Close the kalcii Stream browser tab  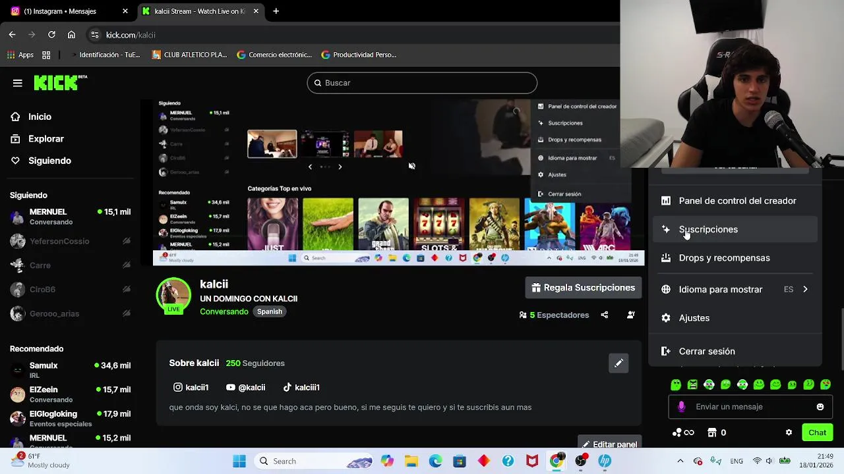[x=256, y=11]
